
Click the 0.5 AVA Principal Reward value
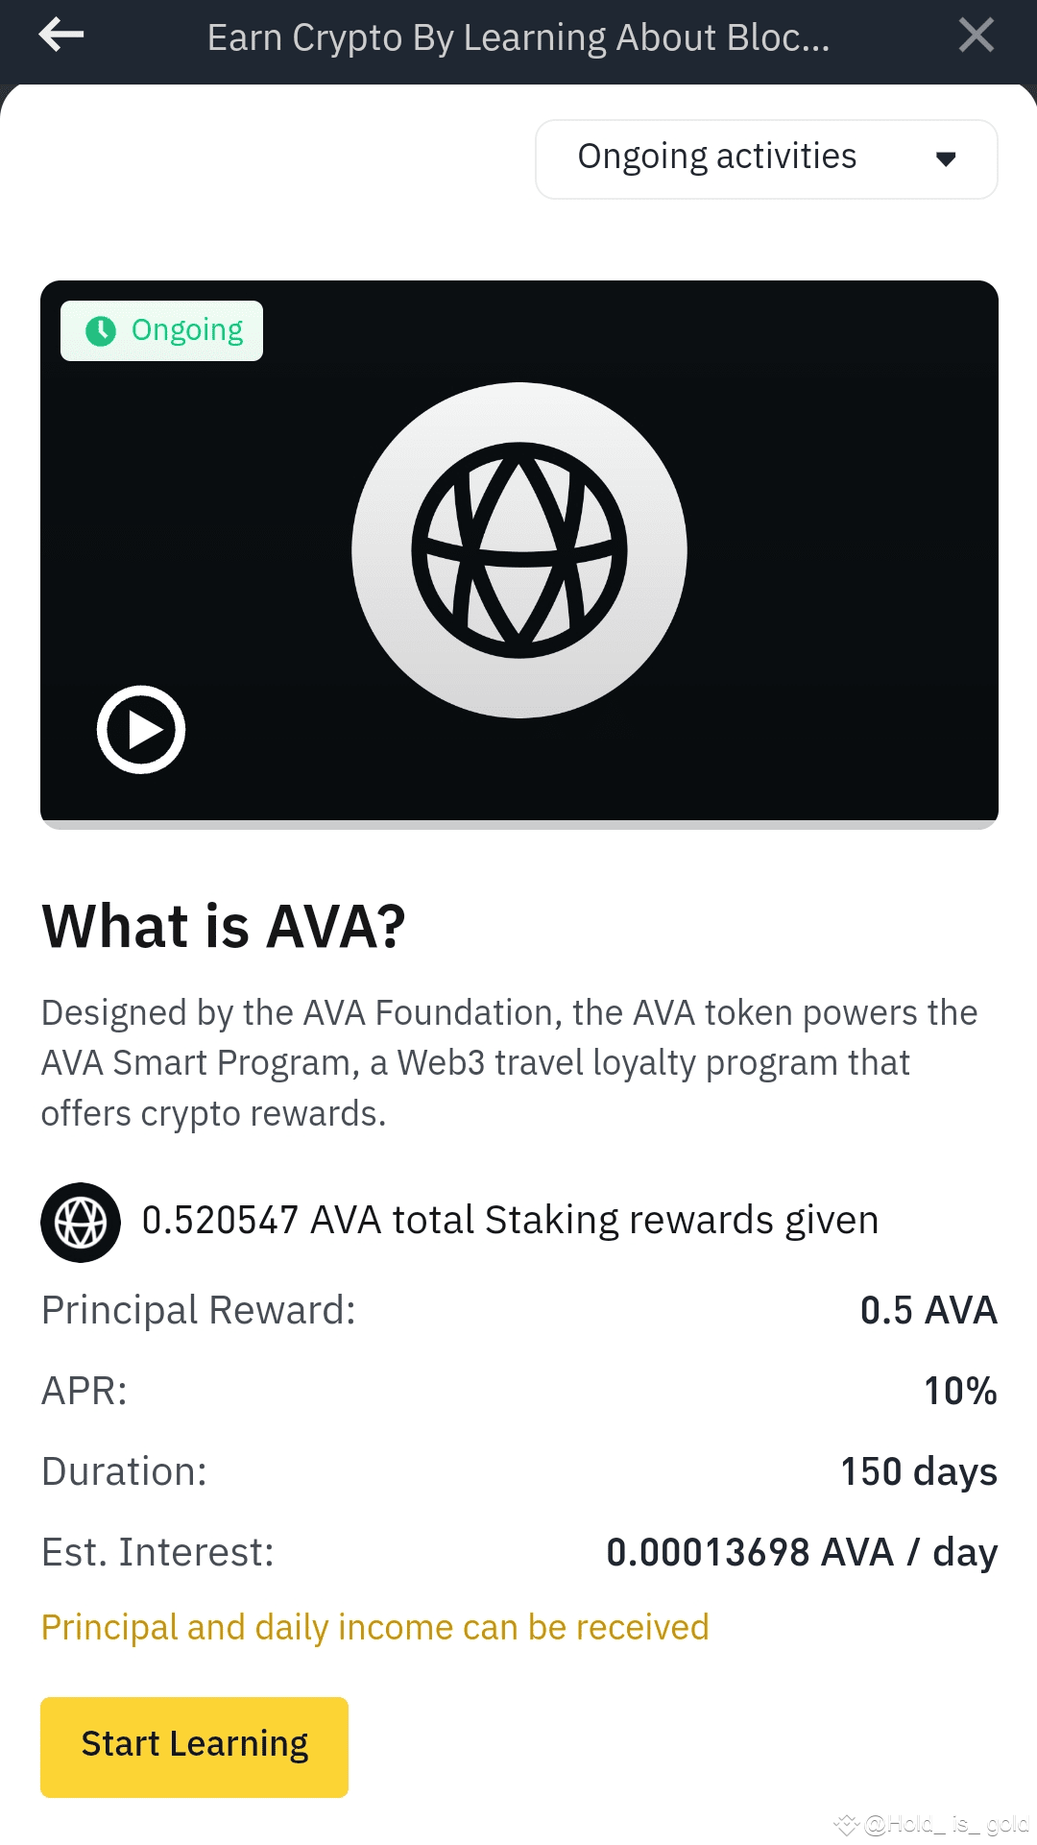coord(928,1309)
